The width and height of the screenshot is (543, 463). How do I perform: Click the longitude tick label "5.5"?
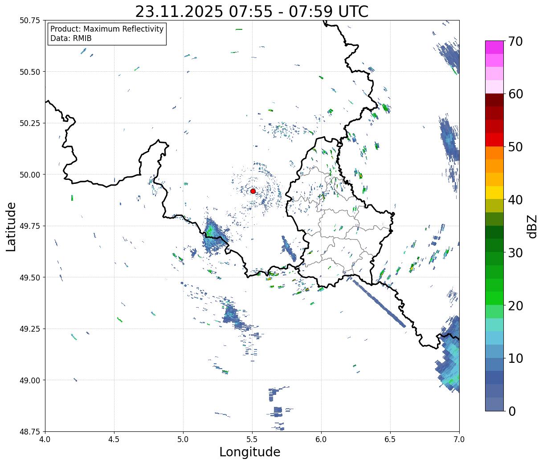(252, 439)
